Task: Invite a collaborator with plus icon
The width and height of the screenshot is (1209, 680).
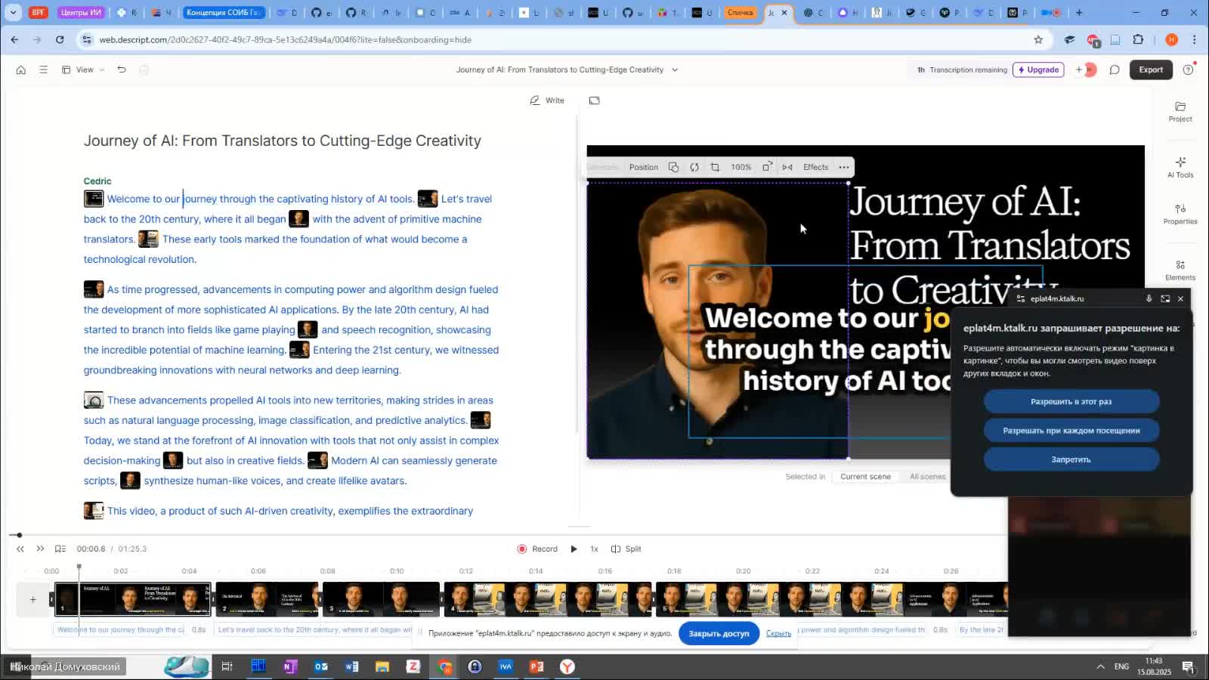Action: (1079, 70)
